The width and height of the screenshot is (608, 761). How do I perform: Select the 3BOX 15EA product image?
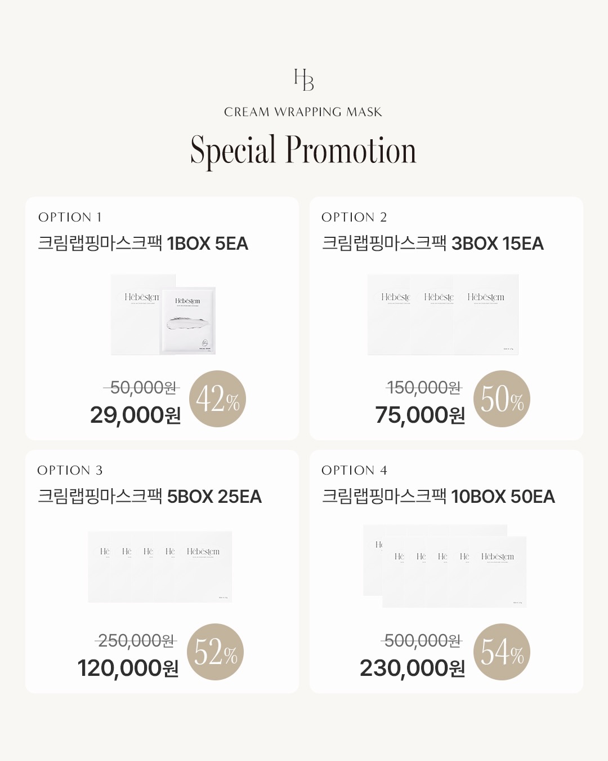coord(443,315)
